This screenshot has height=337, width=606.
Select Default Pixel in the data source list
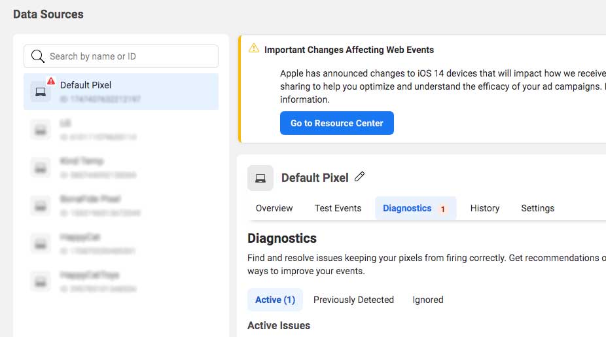click(121, 92)
